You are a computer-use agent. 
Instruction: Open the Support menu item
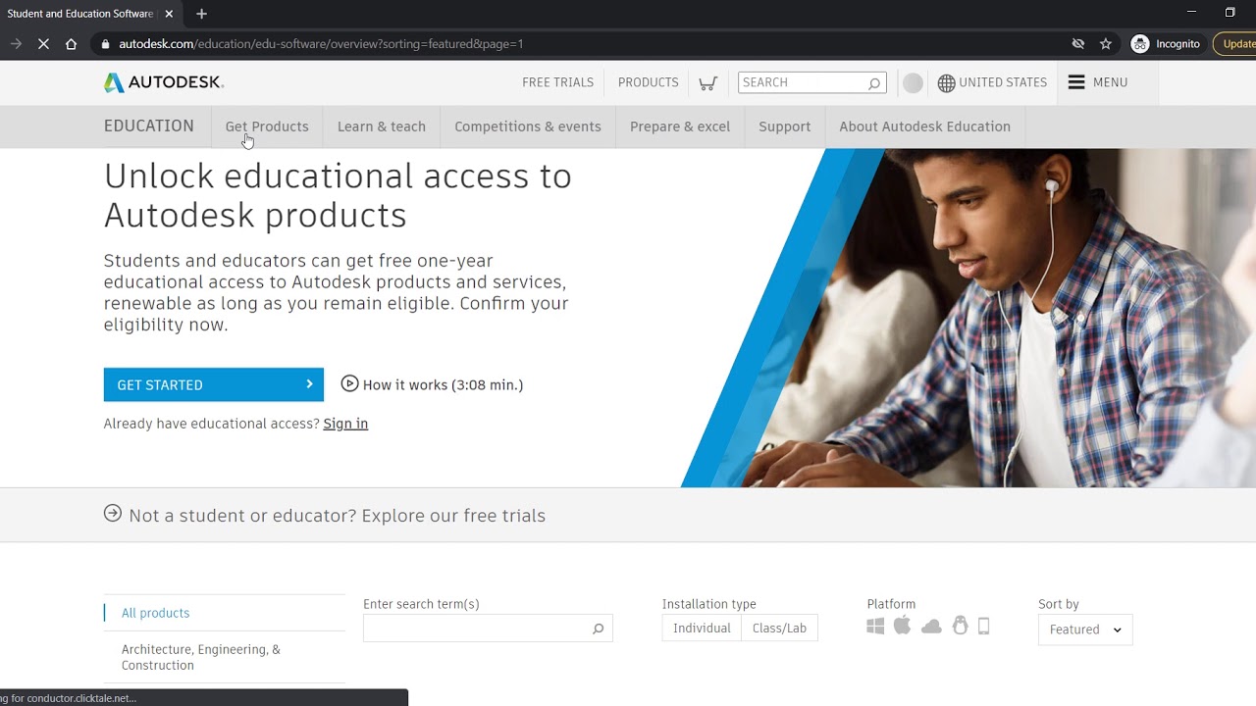click(785, 126)
